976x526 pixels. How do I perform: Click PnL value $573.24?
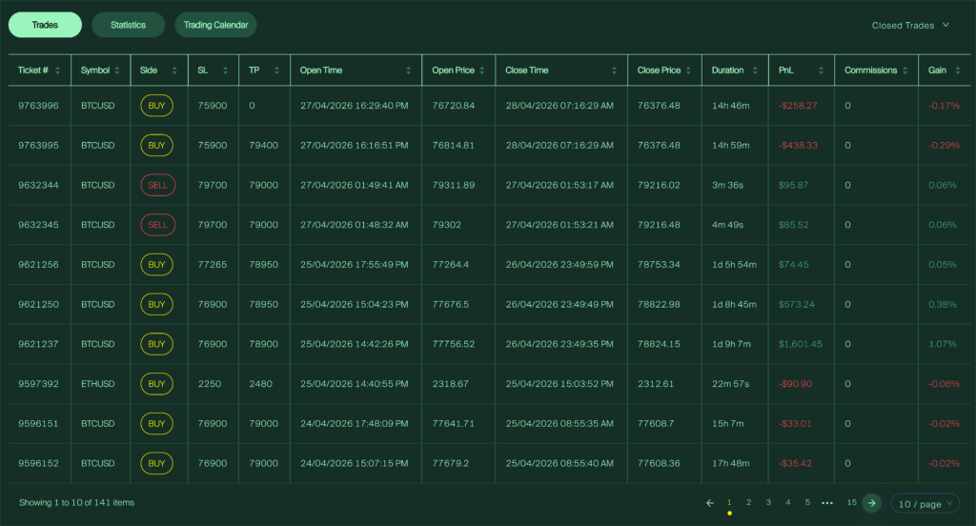(796, 304)
